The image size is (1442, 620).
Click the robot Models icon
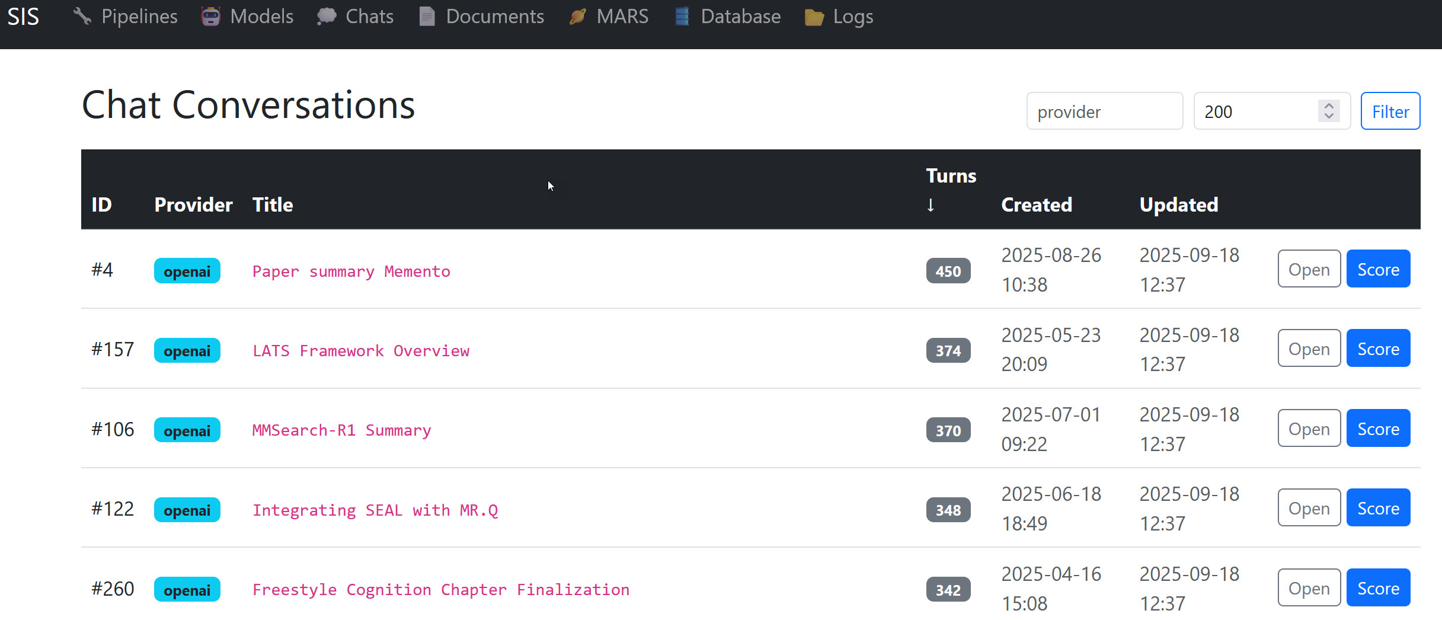210,16
